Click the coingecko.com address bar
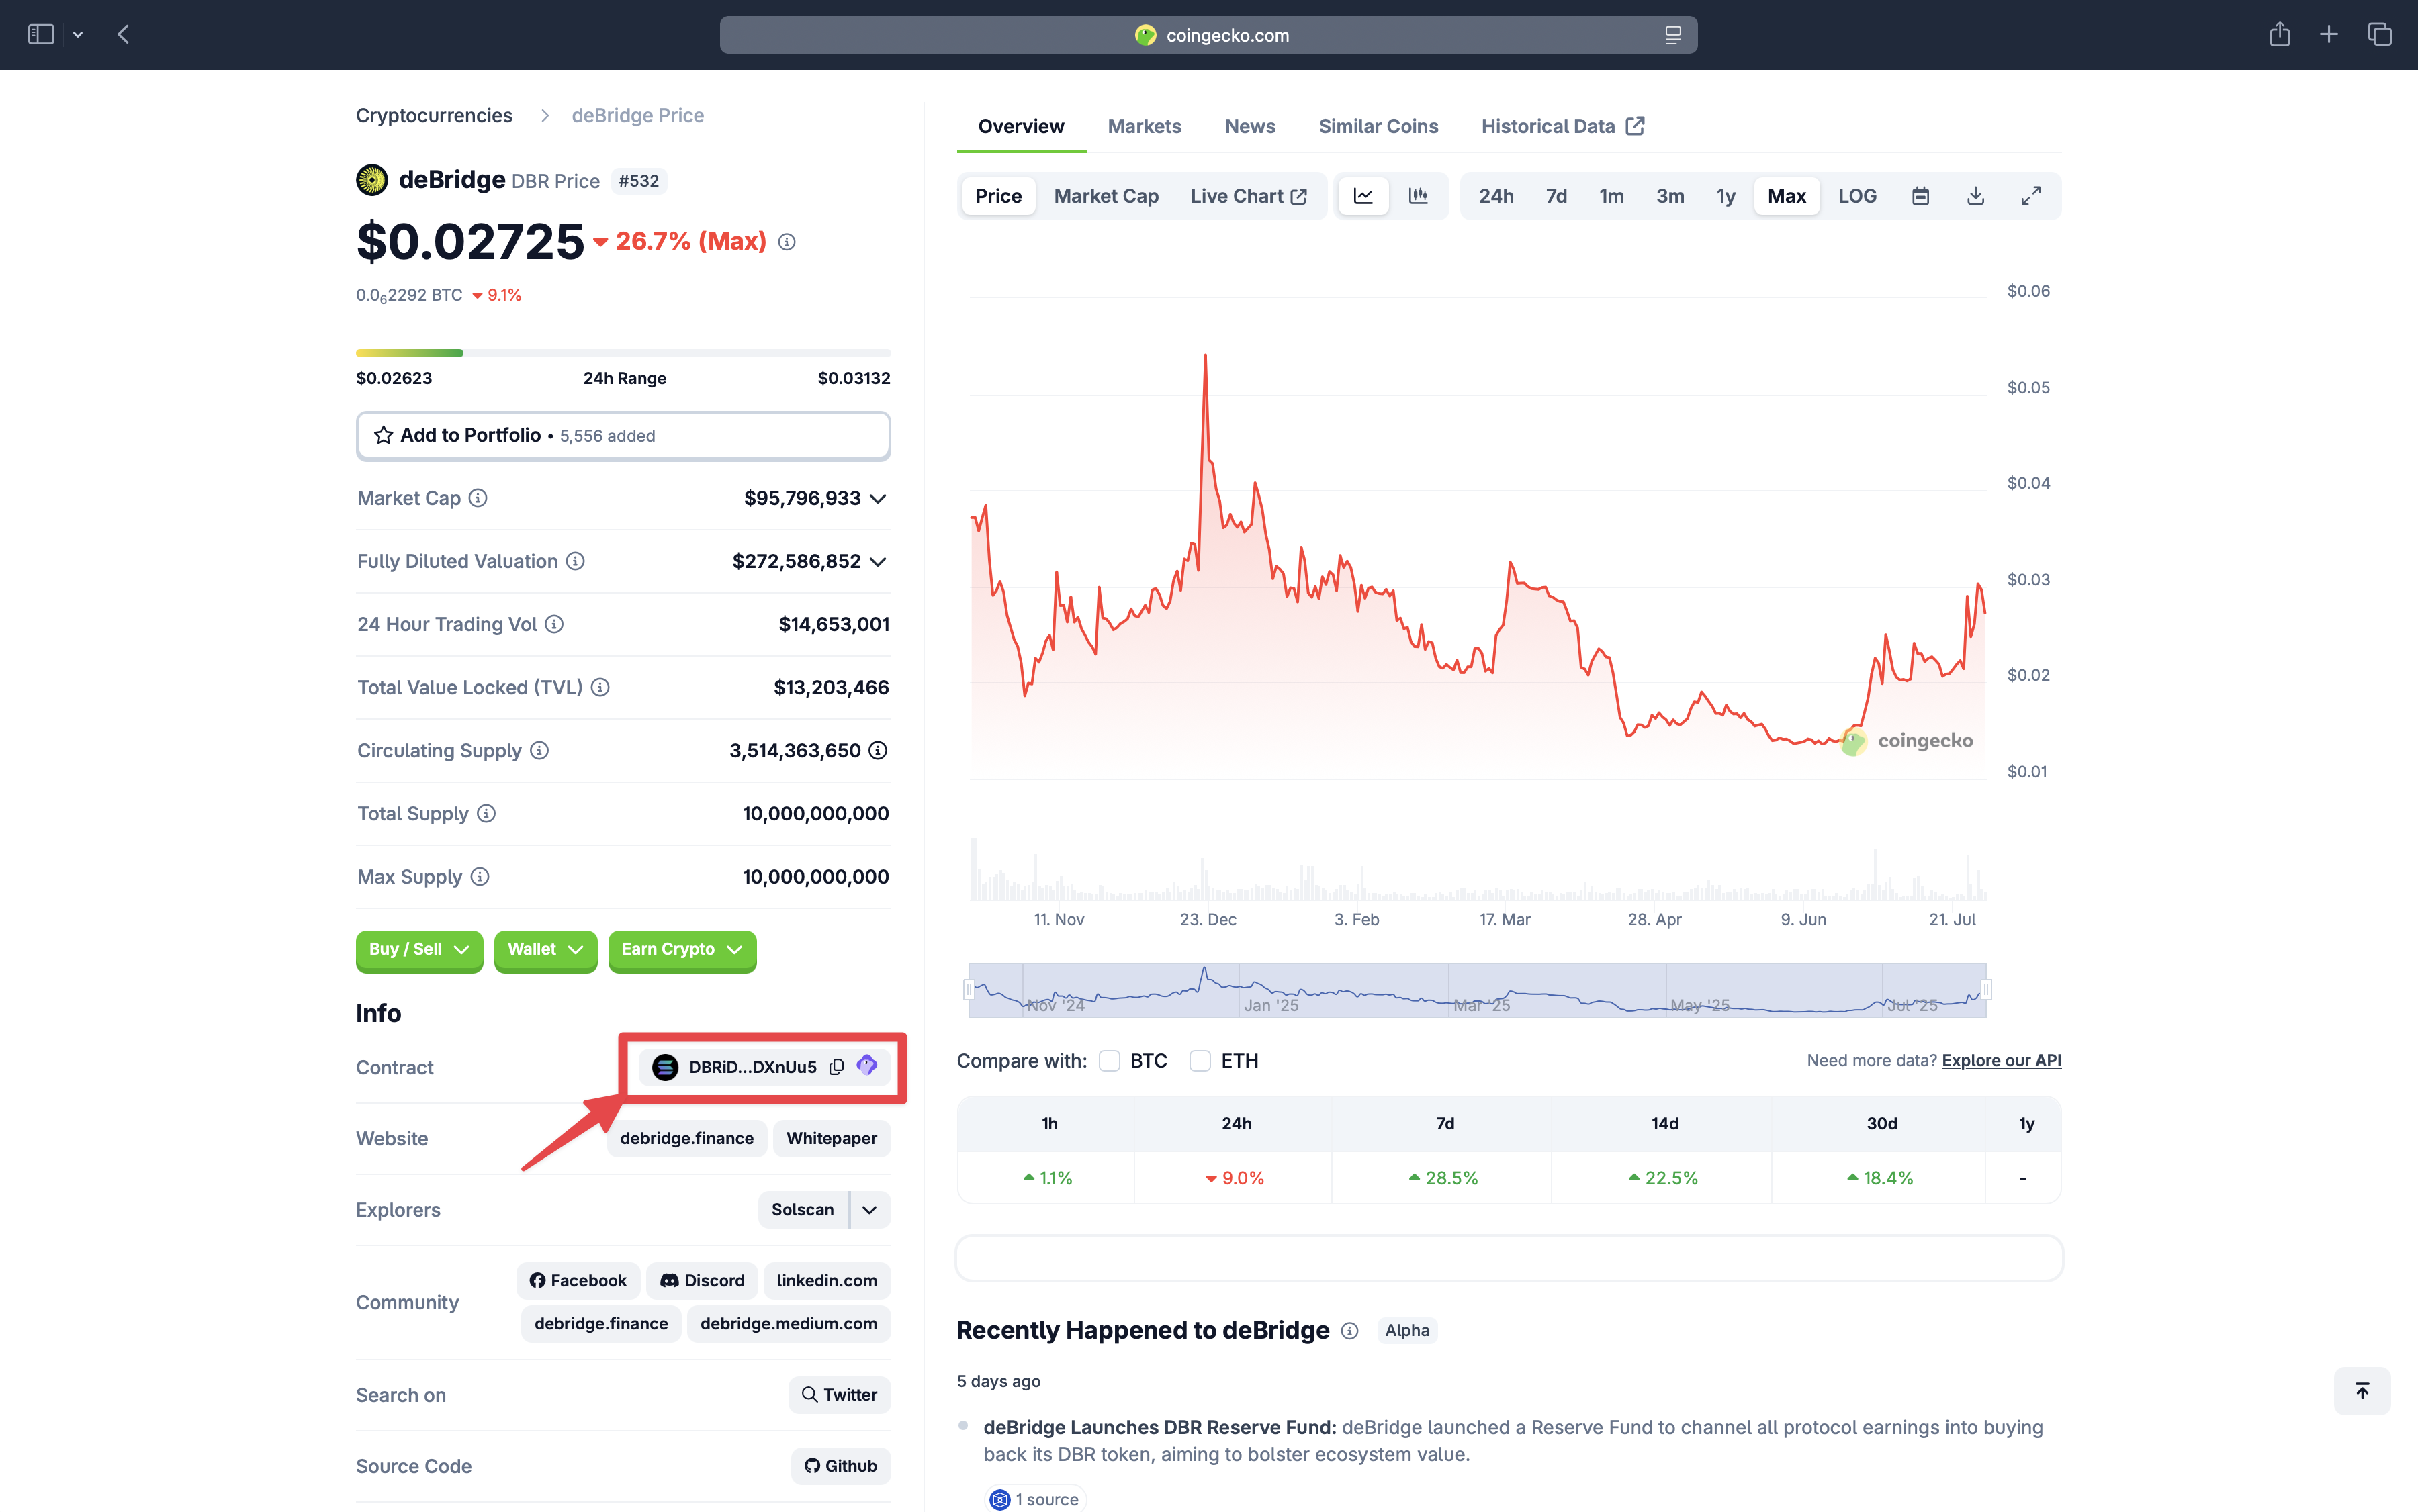The image size is (2418, 1512). point(1208,35)
